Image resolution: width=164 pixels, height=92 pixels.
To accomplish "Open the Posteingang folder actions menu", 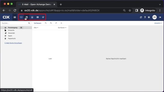I will [x=21, y=28].
